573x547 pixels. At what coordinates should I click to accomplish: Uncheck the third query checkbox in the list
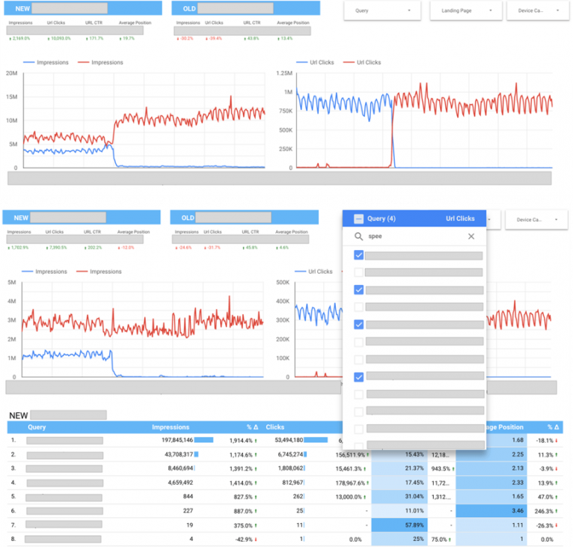tap(359, 290)
